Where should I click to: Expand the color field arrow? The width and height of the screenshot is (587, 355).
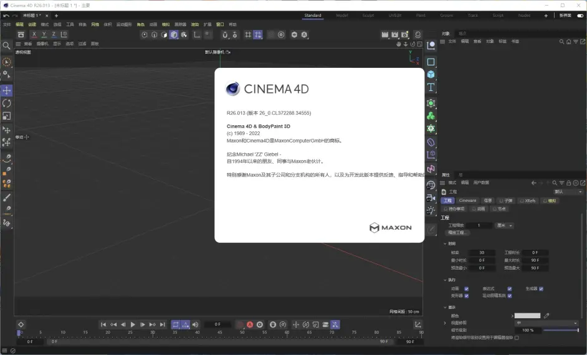coord(512,316)
